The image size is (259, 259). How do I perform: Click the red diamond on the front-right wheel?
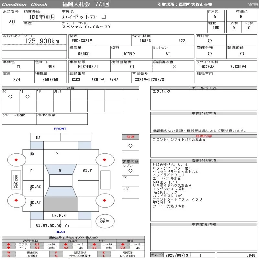104,160
